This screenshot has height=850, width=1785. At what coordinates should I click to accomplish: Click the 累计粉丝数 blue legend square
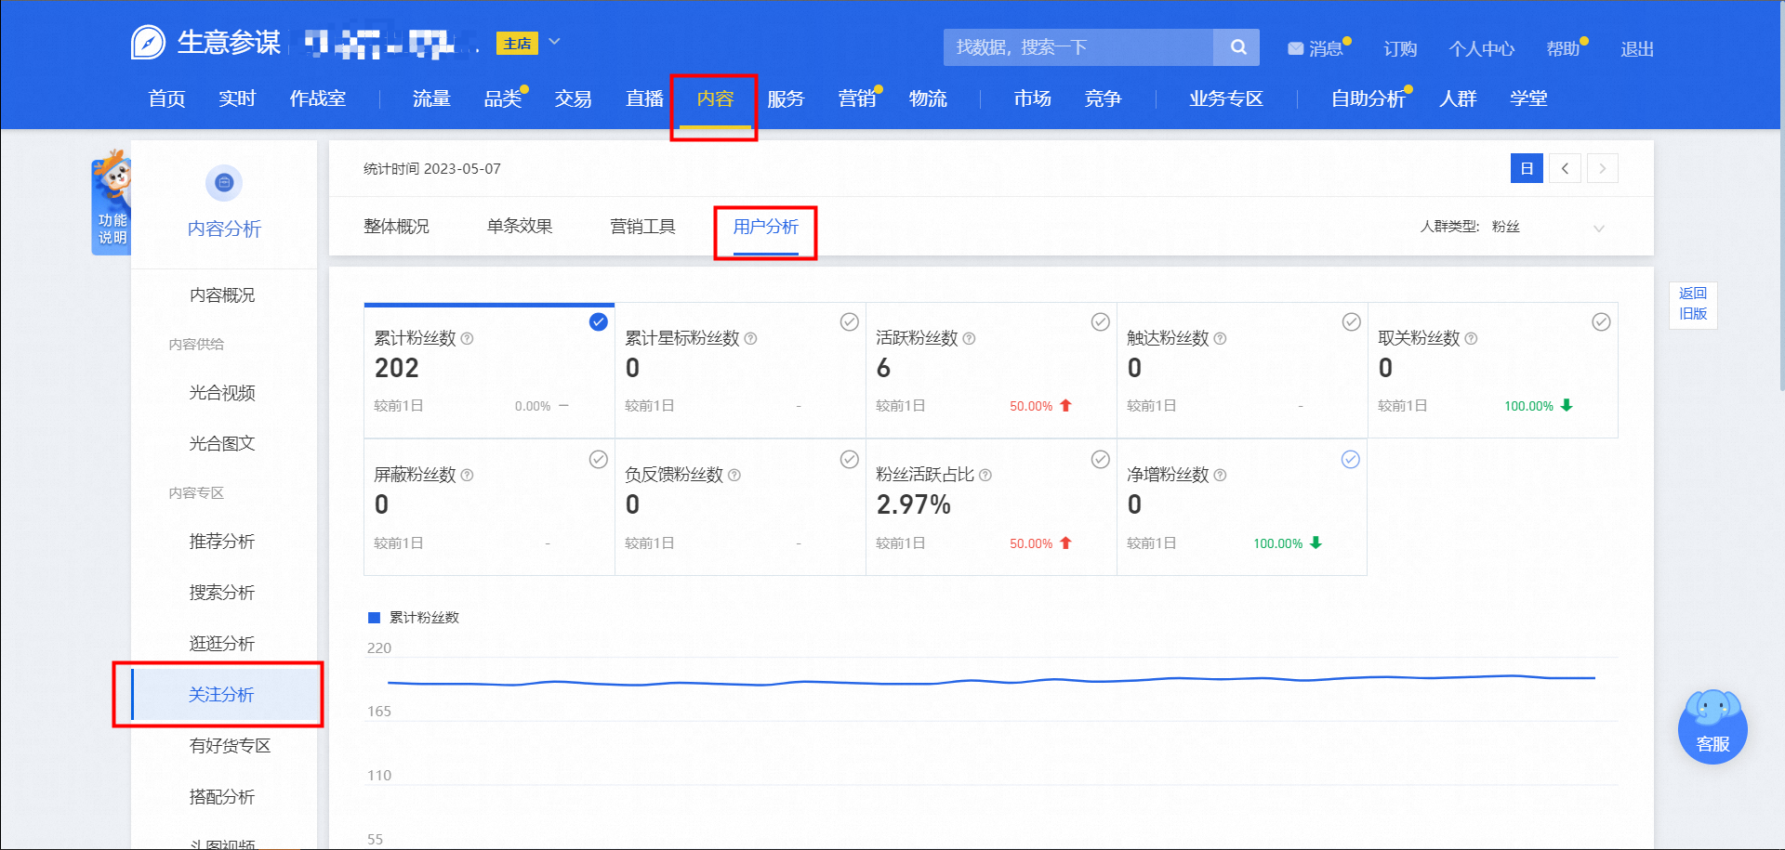pyautogui.click(x=375, y=618)
